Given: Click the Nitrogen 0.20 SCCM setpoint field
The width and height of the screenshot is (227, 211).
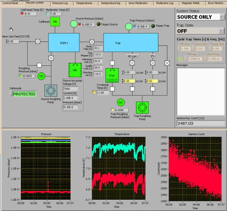Looking at the screenshot, I should pos(129,81).
